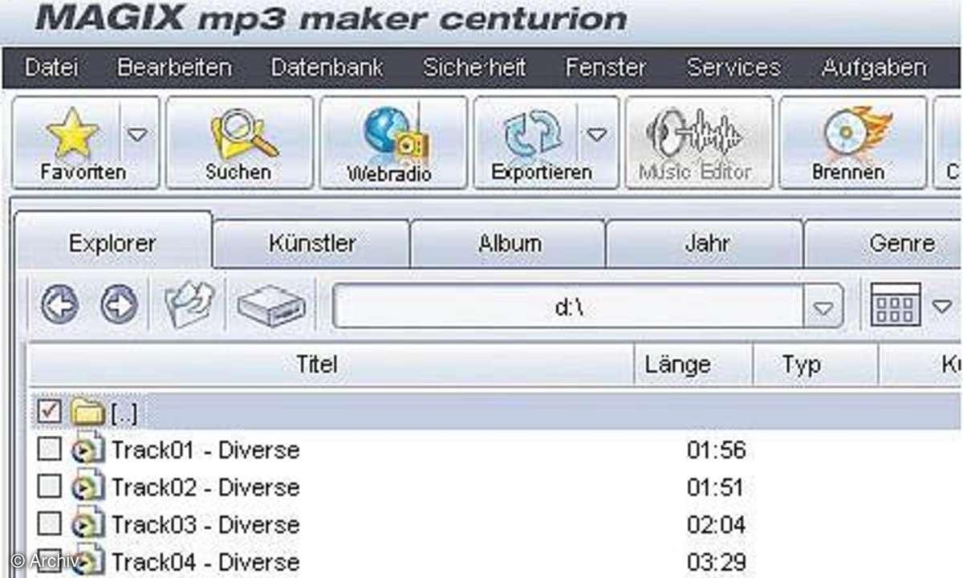Launch the Webradio globe button
The image size is (963, 578).
pyautogui.click(x=393, y=143)
